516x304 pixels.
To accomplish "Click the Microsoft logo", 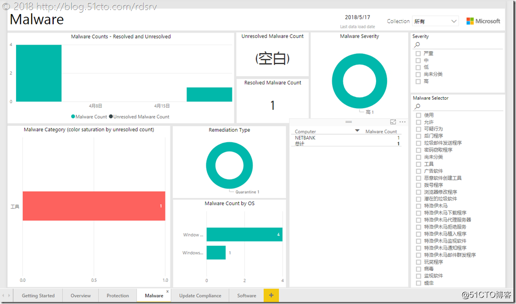I will click(x=483, y=21).
